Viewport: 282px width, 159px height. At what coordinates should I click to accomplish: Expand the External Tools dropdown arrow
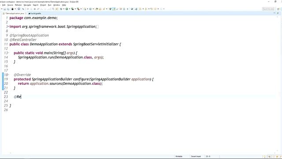pos(81,9)
